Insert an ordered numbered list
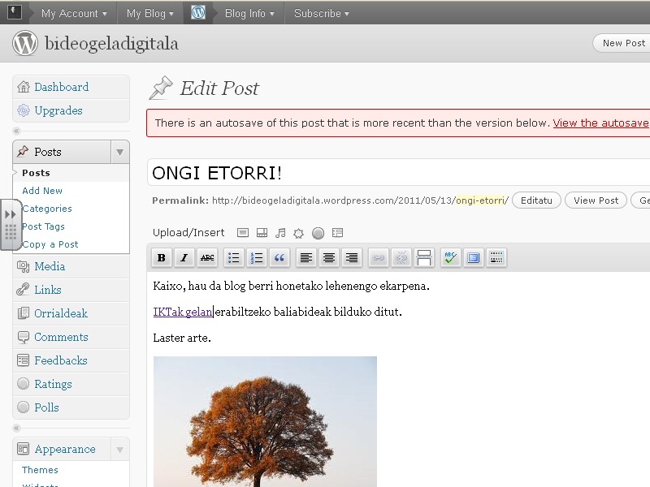 coord(257,257)
